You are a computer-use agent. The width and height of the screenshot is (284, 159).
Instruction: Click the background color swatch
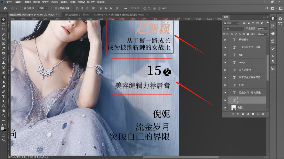pyautogui.click(x=5, y=130)
